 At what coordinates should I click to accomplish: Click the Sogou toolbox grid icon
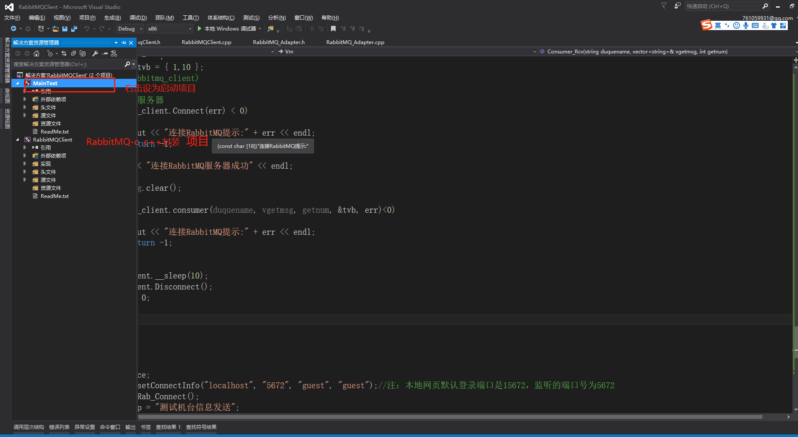[x=783, y=25]
